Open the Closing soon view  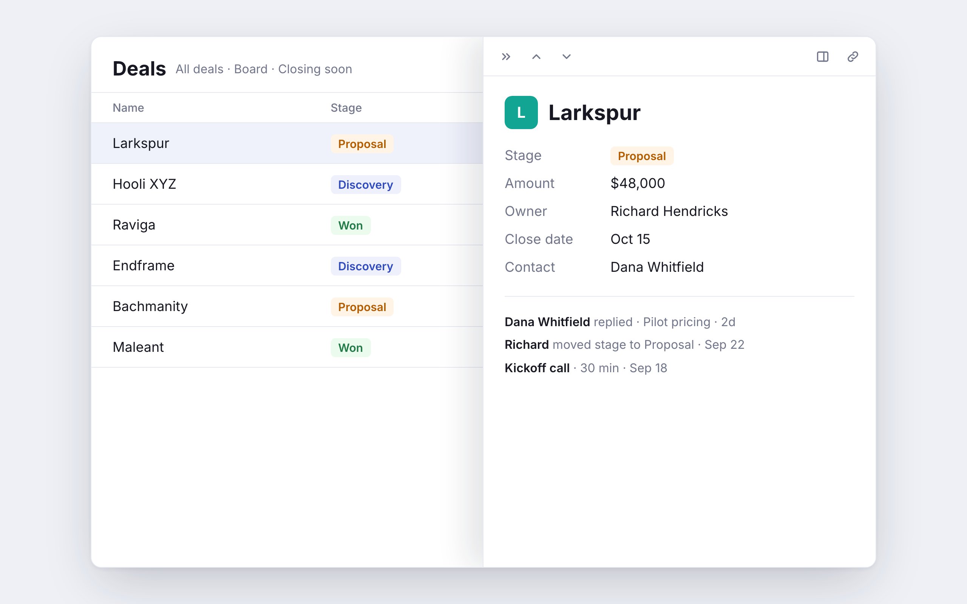coord(315,69)
